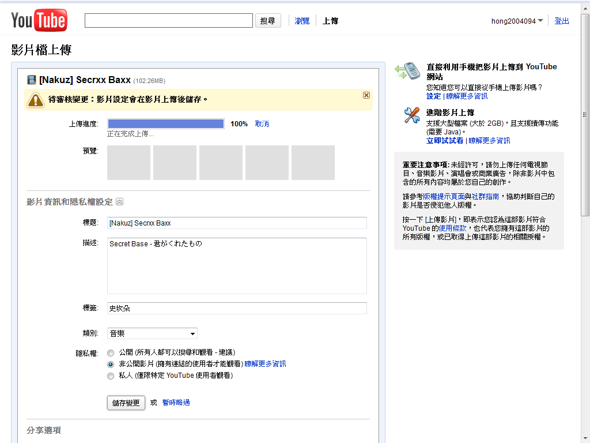
Task: Click the film strip icon beside video title
Action: tap(31, 80)
